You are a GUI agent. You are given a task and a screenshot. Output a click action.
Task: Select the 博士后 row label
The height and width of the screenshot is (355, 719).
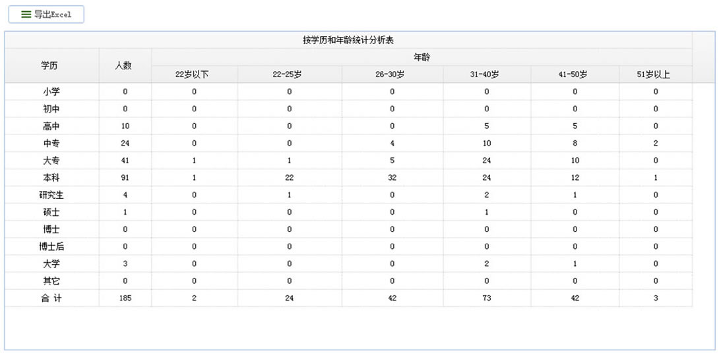pos(51,246)
